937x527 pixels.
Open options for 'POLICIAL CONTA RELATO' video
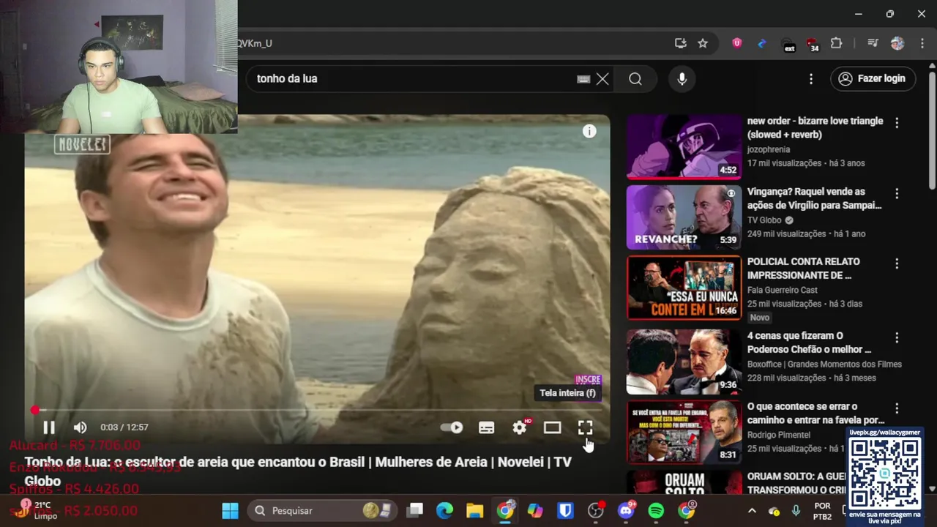click(897, 263)
